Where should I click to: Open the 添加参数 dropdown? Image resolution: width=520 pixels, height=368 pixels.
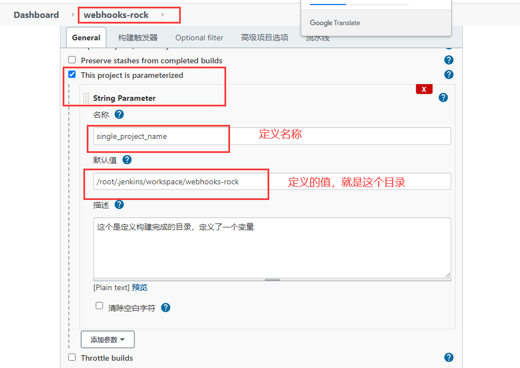click(107, 339)
